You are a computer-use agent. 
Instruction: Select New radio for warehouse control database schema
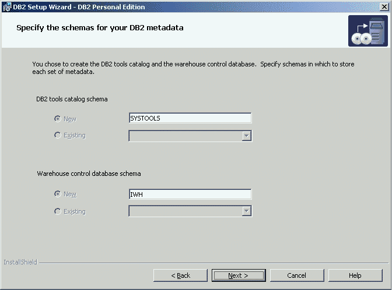(x=57, y=194)
